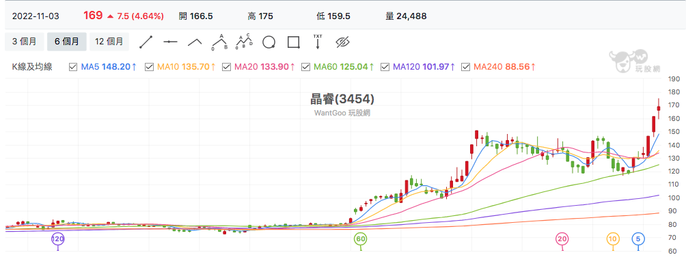Click the 高 175 high price
The height and width of the screenshot is (257, 686).
260,16
